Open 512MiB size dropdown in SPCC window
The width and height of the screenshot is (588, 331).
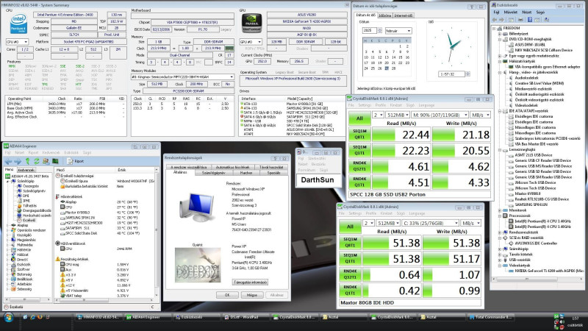pos(397,115)
